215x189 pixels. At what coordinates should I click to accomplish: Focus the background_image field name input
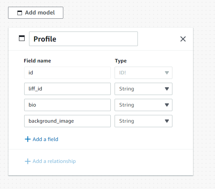point(67,121)
